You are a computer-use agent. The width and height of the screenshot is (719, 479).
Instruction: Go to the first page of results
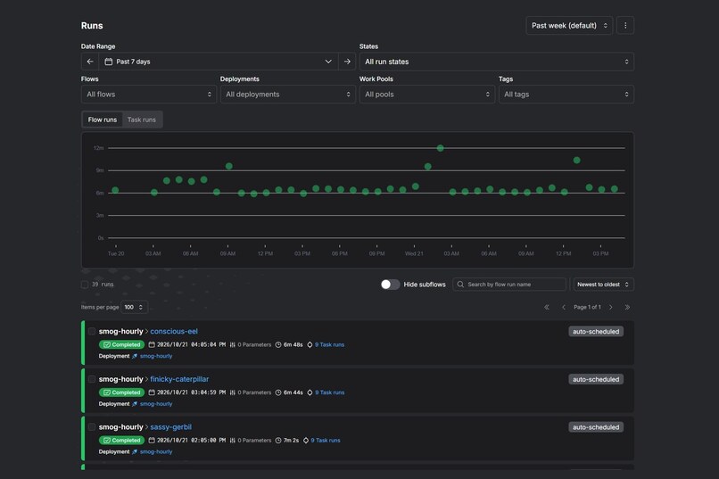pos(547,307)
